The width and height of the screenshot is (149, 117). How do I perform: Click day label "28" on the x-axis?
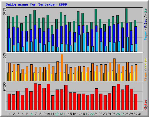tap(127, 114)
